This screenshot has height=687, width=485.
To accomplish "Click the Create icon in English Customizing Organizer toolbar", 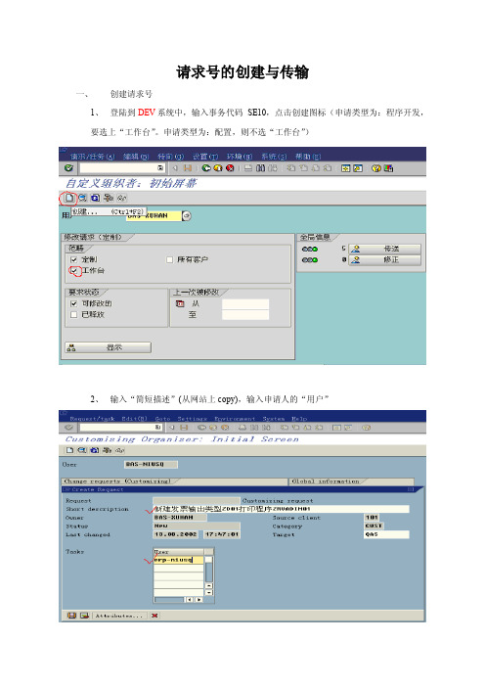I will (69, 450).
